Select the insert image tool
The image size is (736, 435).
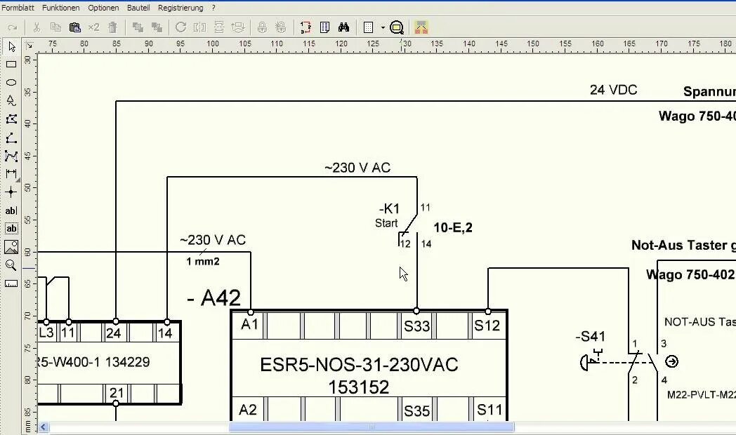coord(11,247)
